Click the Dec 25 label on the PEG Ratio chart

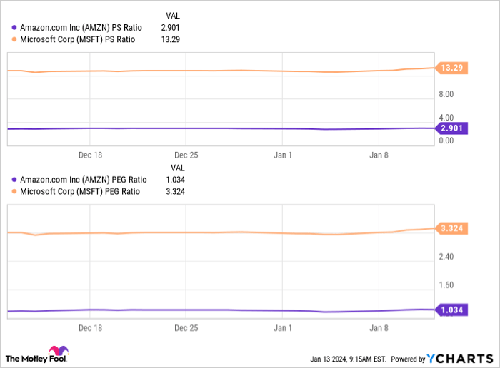(186, 329)
